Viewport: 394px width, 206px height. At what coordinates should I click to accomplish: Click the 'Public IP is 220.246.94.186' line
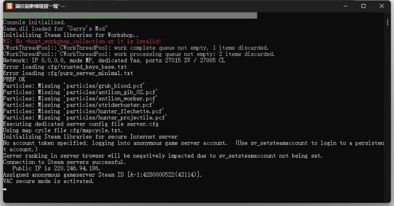tap(56, 168)
